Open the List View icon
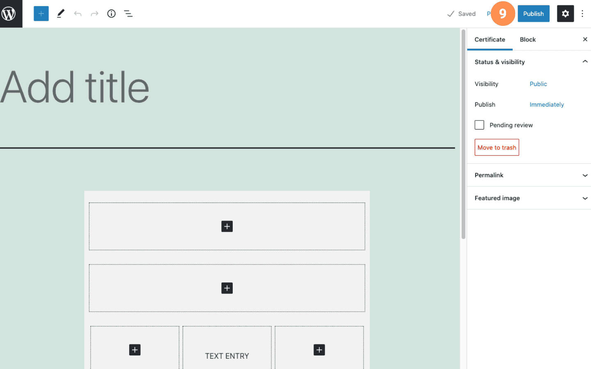This screenshot has height=369, width=591. coord(128,14)
